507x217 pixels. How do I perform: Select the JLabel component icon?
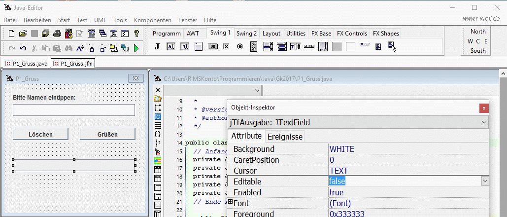tap(157, 47)
